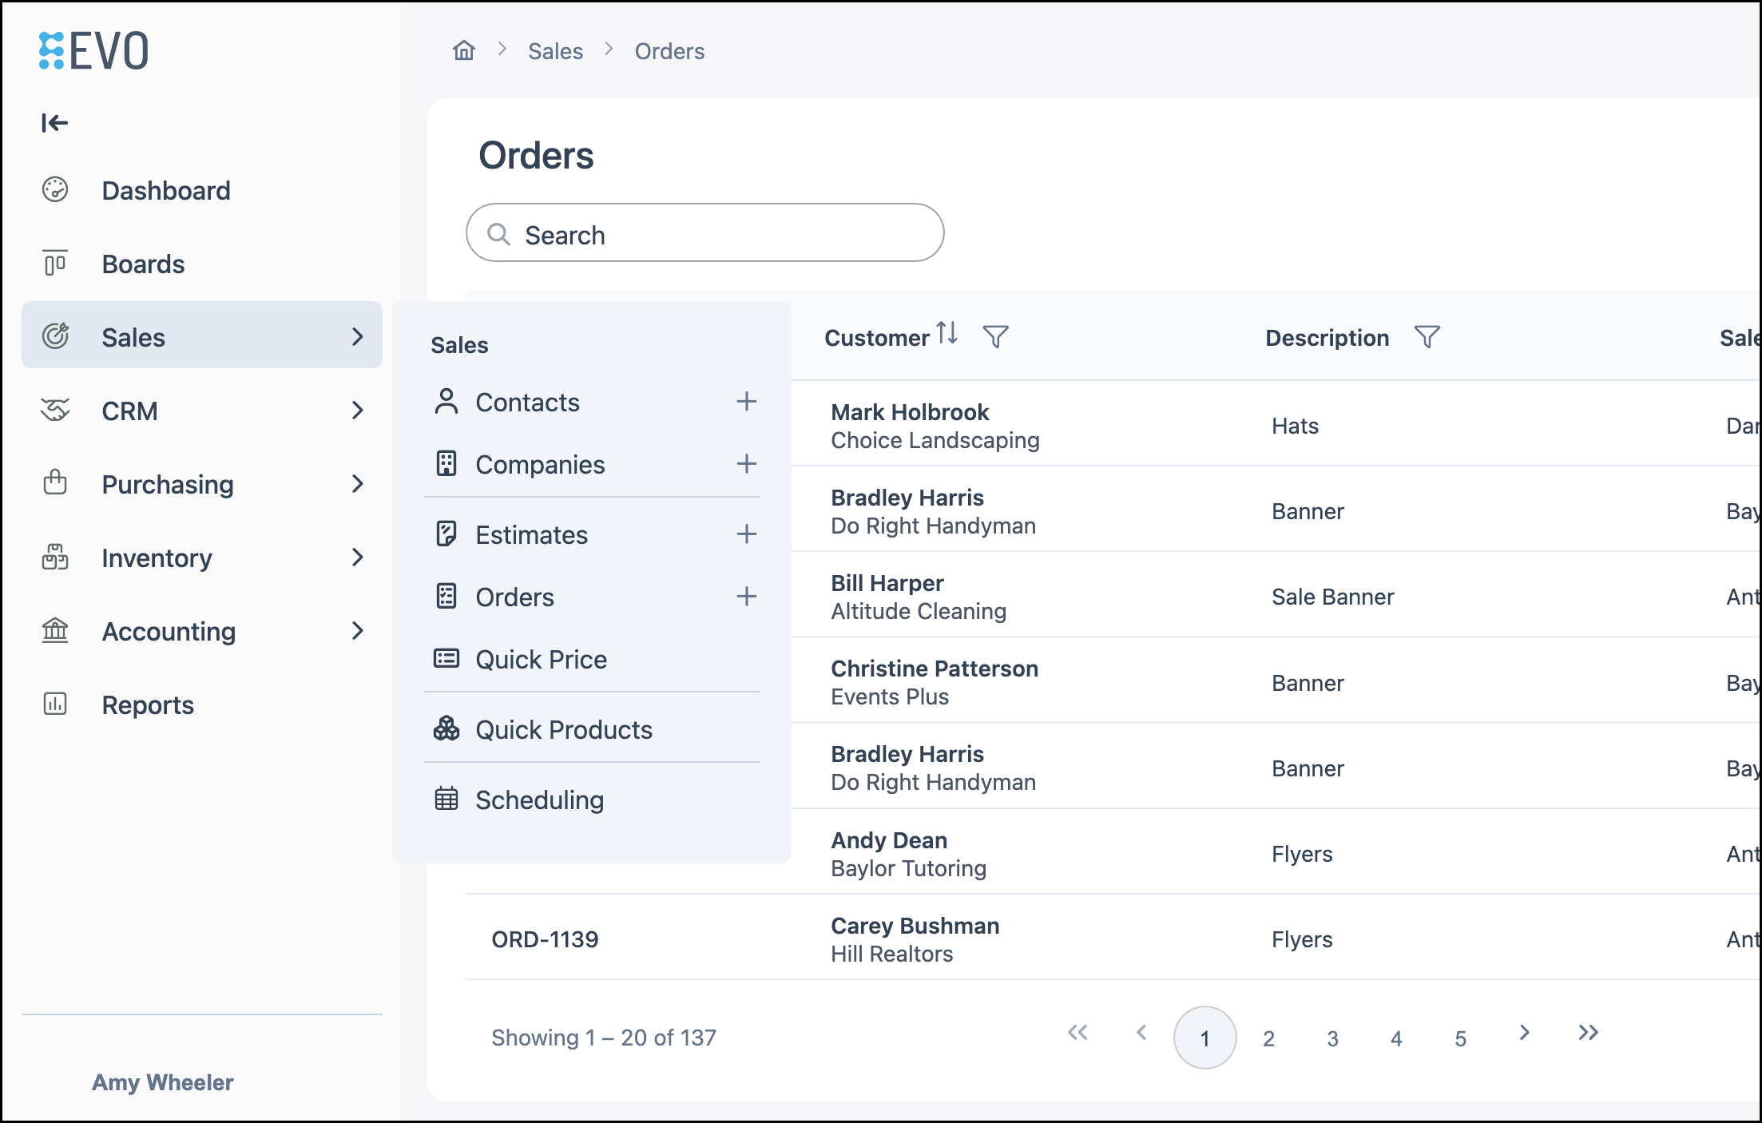Select Contacts in the Sales submenu
The image size is (1762, 1123).
tap(527, 402)
